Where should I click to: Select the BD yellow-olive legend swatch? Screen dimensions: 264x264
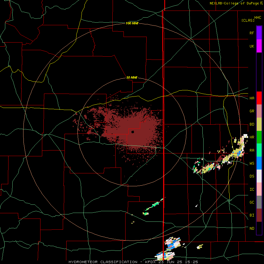pyautogui.click(x=259, y=124)
